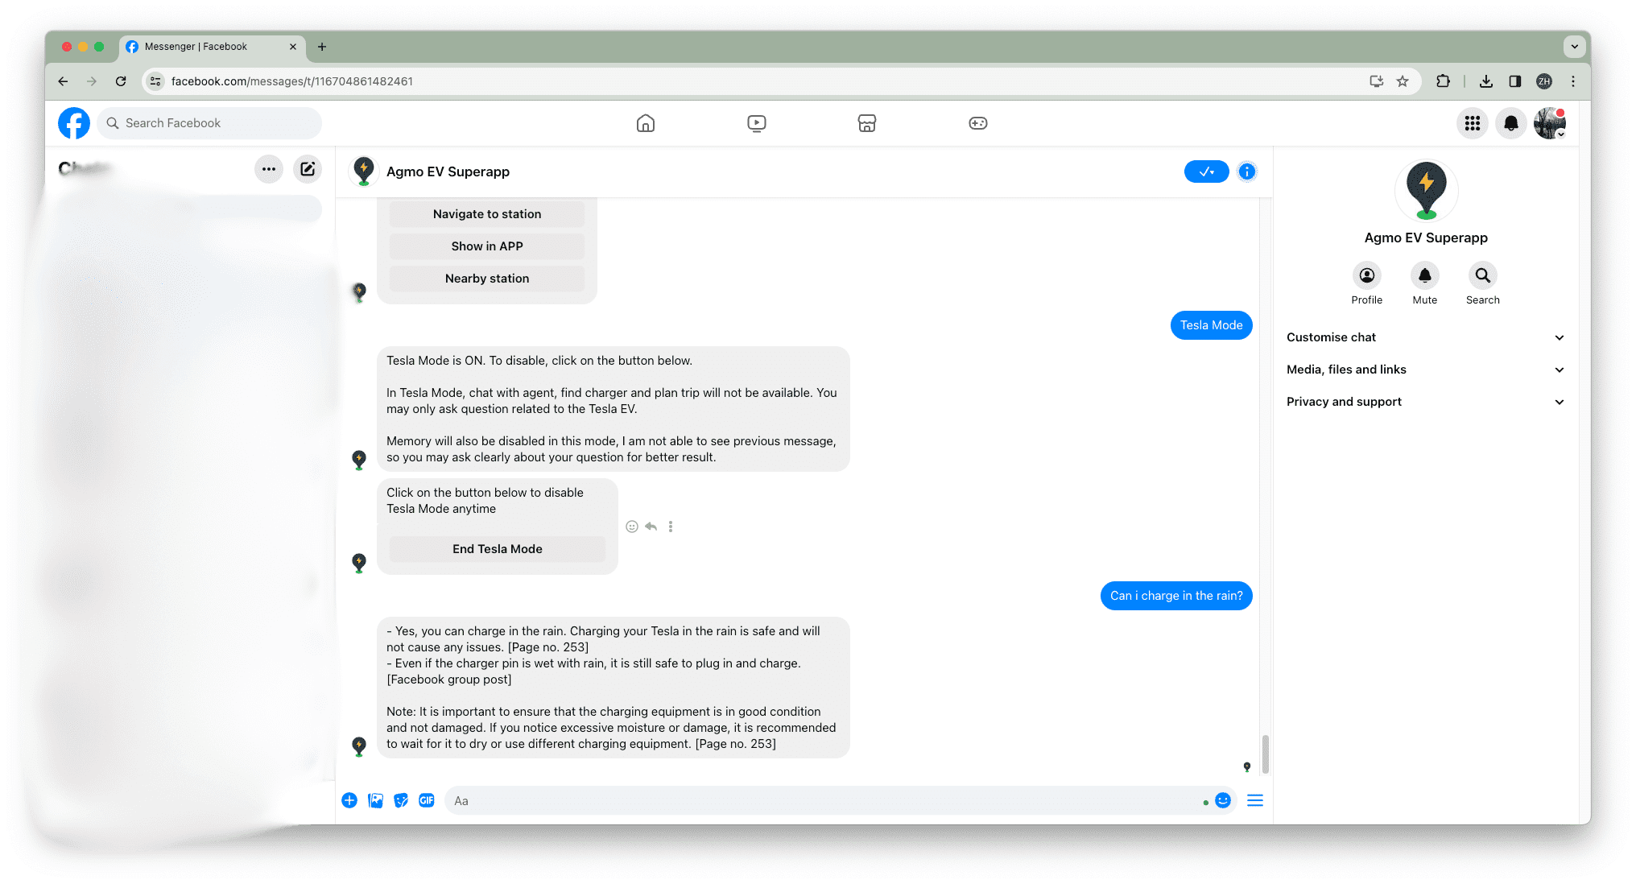Image resolution: width=1636 pixels, height=884 pixels.
Task: Open more actions plus icon in composer
Action: (x=349, y=800)
